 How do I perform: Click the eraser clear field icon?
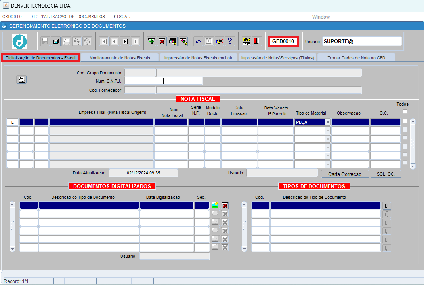pyautogui.click(x=183, y=41)
